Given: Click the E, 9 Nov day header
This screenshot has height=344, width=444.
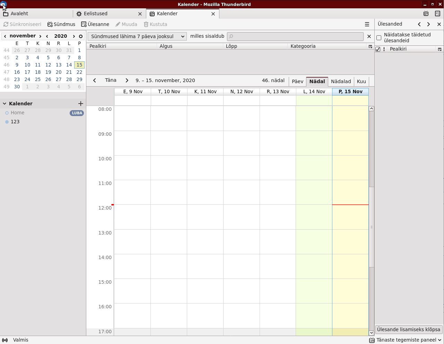Looking at the screenshot, I should [133, 92].
